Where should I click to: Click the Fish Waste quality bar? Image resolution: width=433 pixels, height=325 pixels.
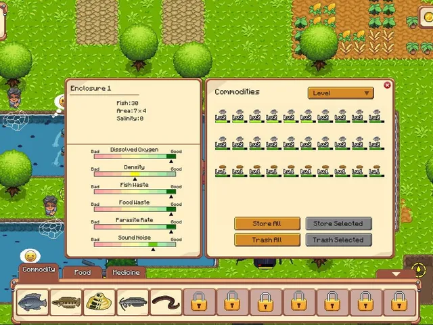(x=135, y=192)
